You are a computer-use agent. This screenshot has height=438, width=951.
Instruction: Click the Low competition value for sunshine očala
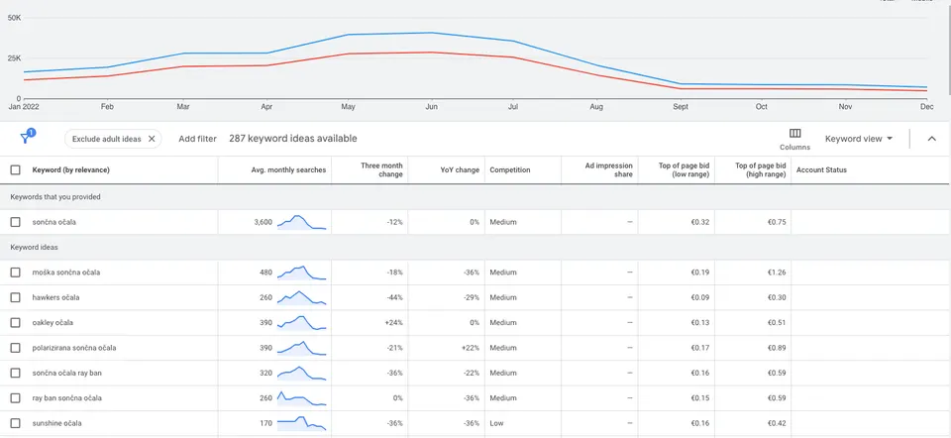pos(496,423)
